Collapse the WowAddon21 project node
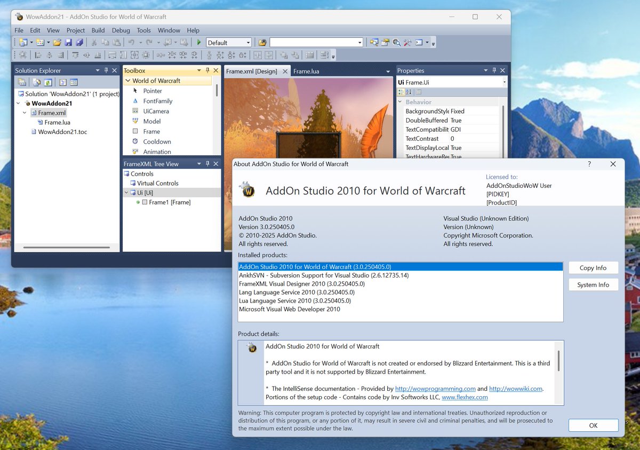Viewport: 640px width, 450px height. tap(19, 104)
